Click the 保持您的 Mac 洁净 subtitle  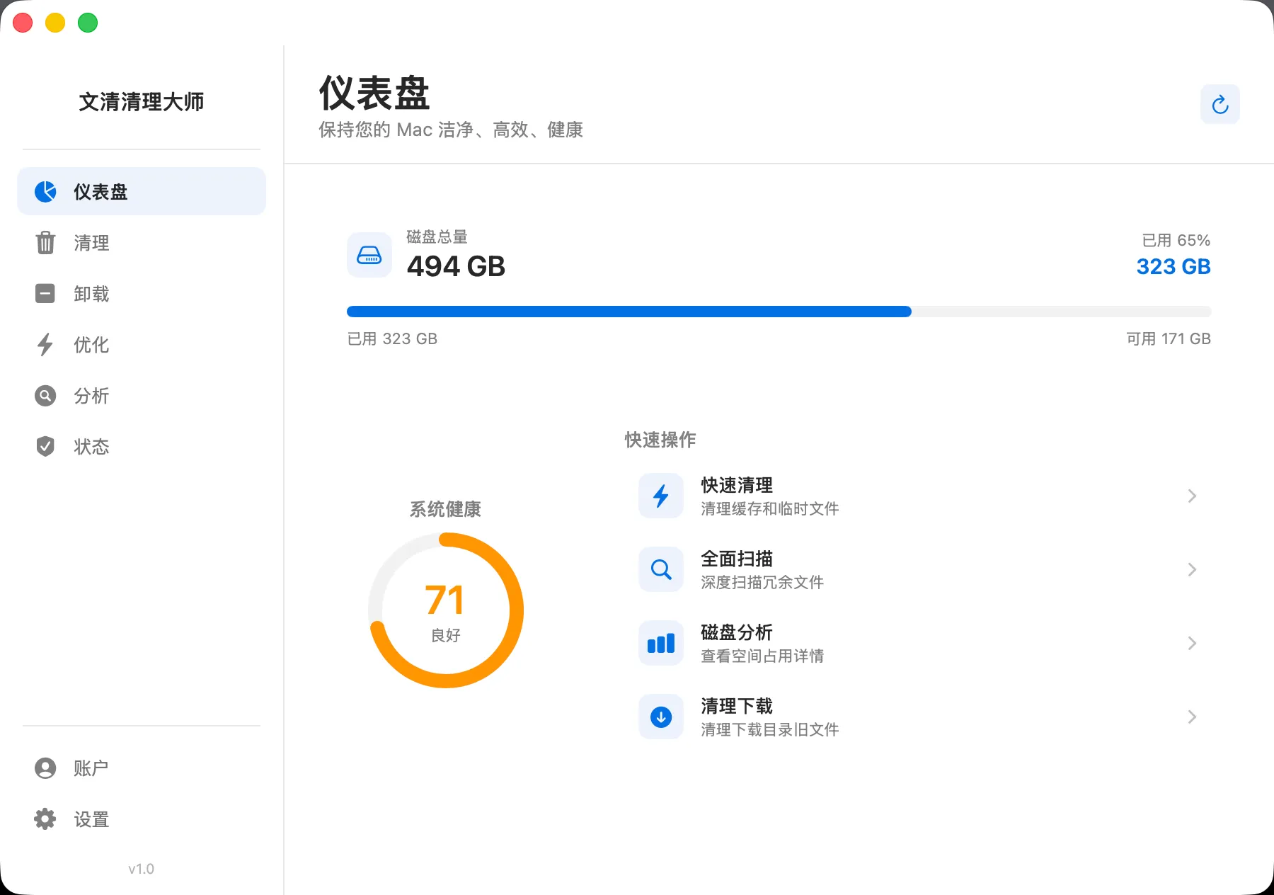coord(451,130)
